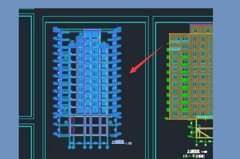Select the underlined title label of blue section
Screen dimensions: 240x159
[x=118, y=142]
